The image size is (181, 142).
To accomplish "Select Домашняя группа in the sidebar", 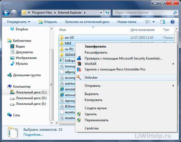I will pyautogui.click(x=24, y=75).
